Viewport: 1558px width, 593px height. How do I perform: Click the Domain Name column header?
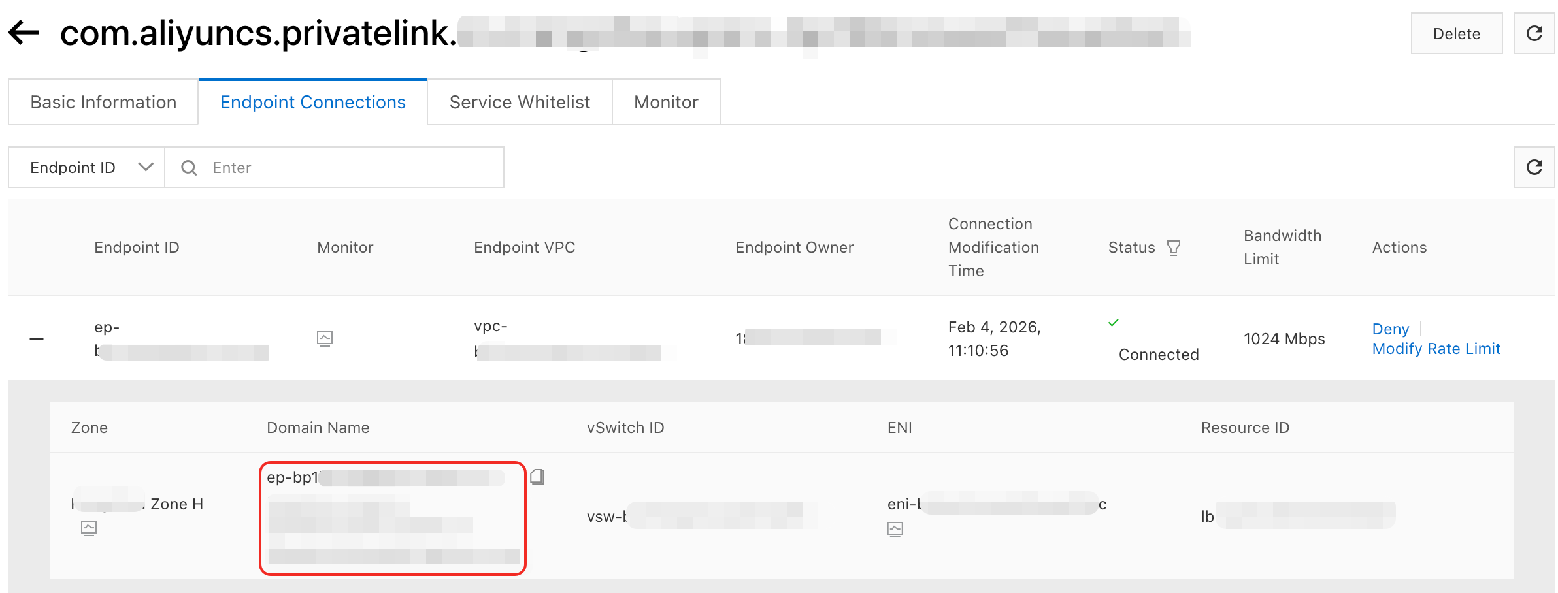pyautogui.click(x=318, y=427)
